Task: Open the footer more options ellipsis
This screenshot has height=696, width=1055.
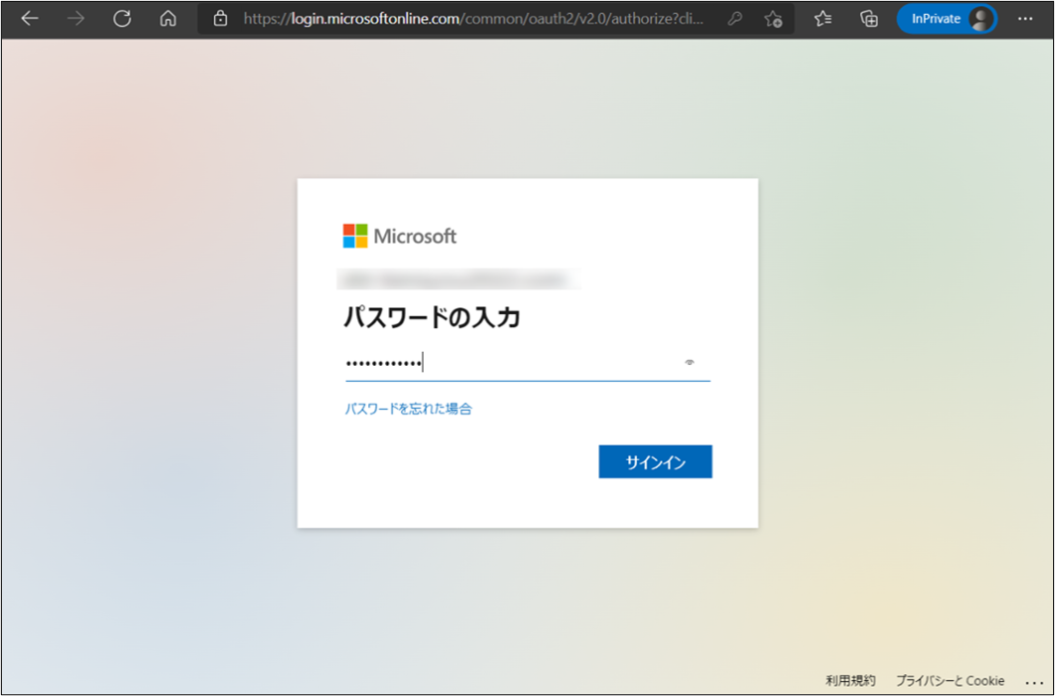Action: tap(1034, 682)
